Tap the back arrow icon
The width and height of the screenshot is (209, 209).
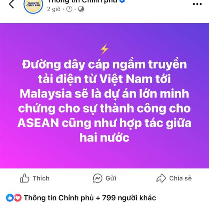[11, 4]
